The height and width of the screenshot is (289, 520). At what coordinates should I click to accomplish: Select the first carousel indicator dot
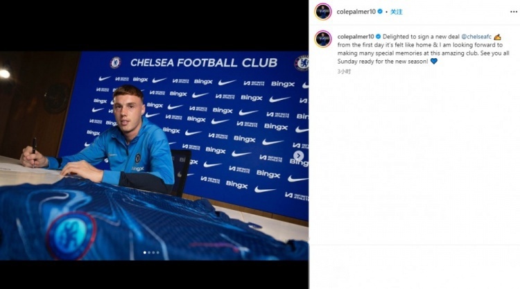[145, 252]
